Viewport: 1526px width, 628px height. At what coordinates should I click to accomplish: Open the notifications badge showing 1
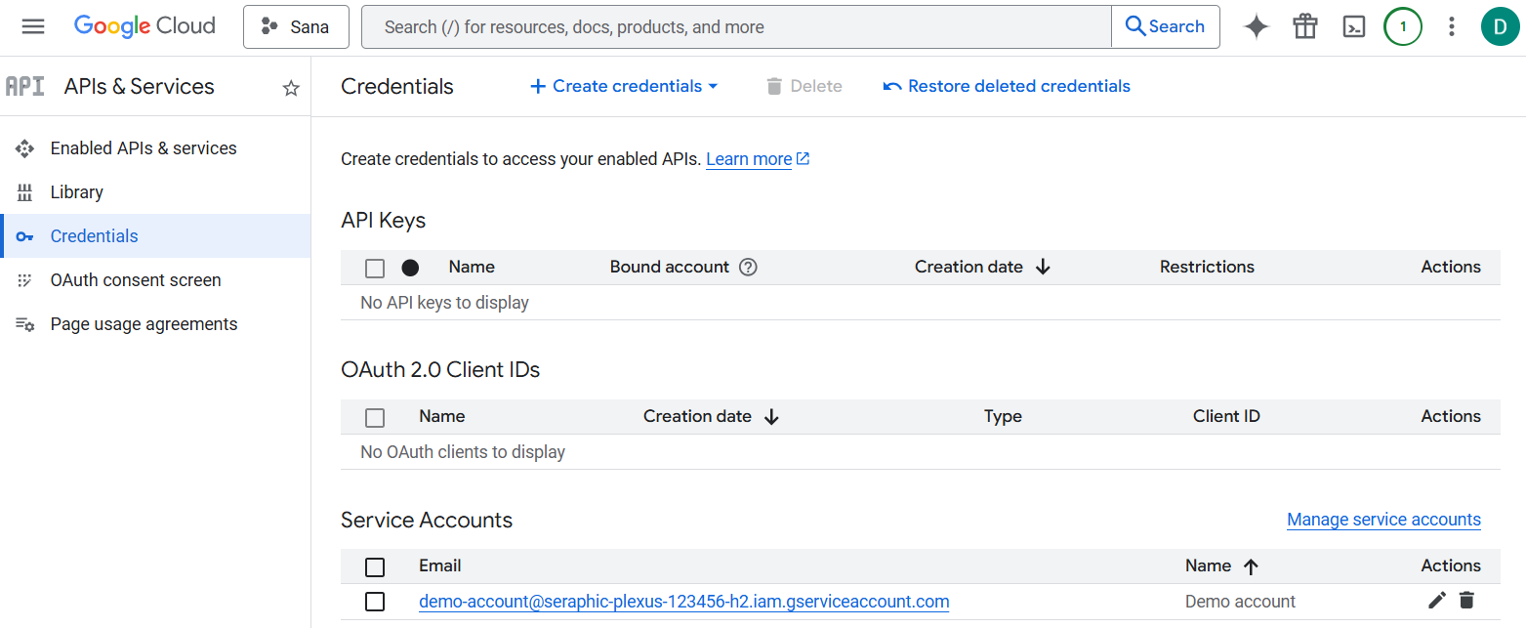point(1402,26)
